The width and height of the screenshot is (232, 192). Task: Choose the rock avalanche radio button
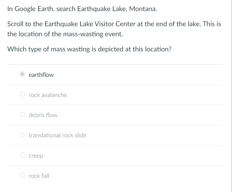tap(22, 94)
